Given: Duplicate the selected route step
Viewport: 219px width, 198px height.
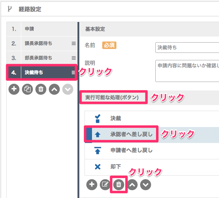Looking at the screenshot, I should 27,89.
